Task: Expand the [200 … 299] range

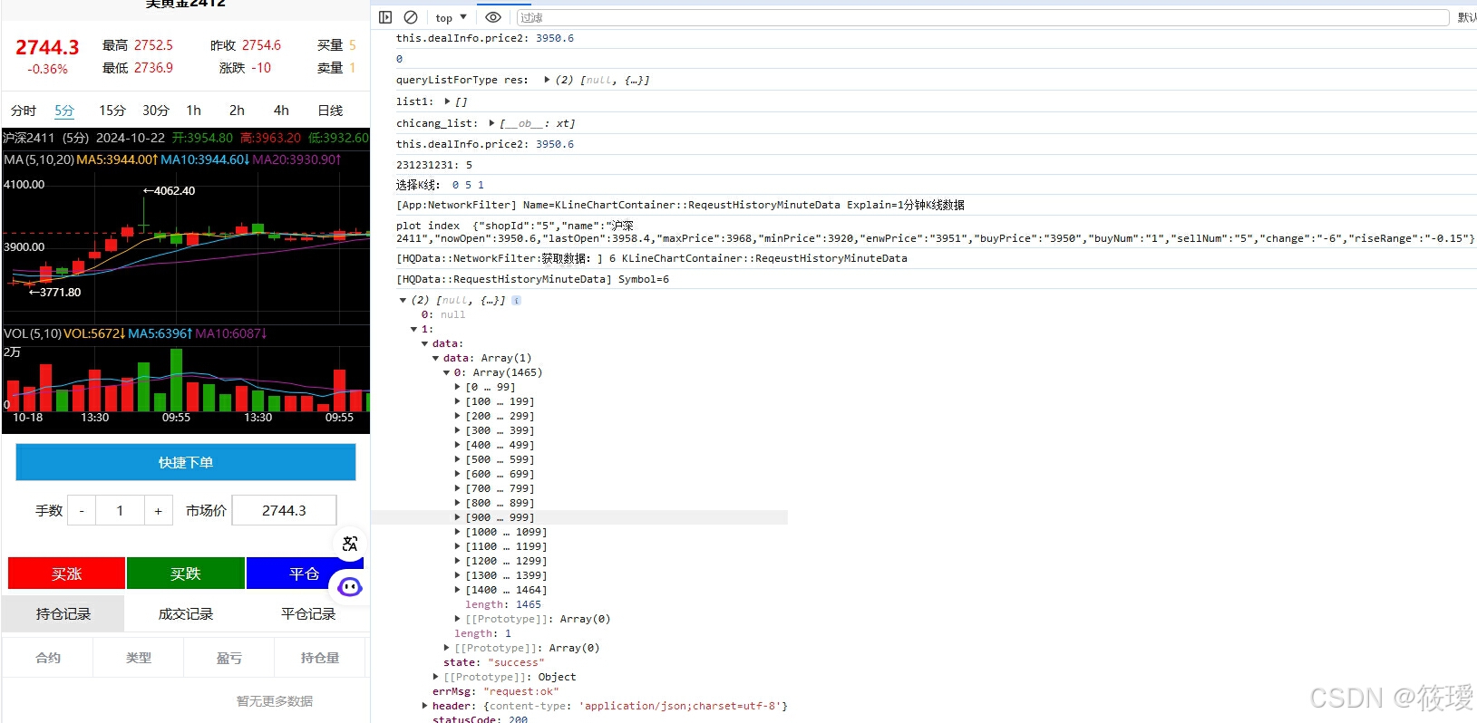Action: click(x=457, y=416)
